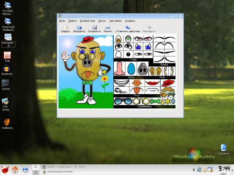Screen dimensions: 234x175
Task: Click the home folder icon in the panel
Action: [15, 170]
